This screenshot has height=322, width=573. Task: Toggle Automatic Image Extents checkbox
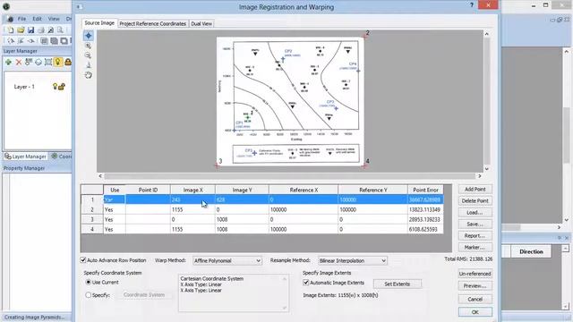[x=306, y=283]
